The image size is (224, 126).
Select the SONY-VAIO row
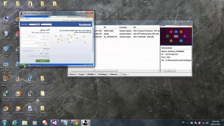(127, 31)
